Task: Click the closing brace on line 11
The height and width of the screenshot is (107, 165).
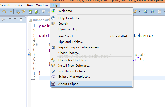Action: tap(40, 73)
